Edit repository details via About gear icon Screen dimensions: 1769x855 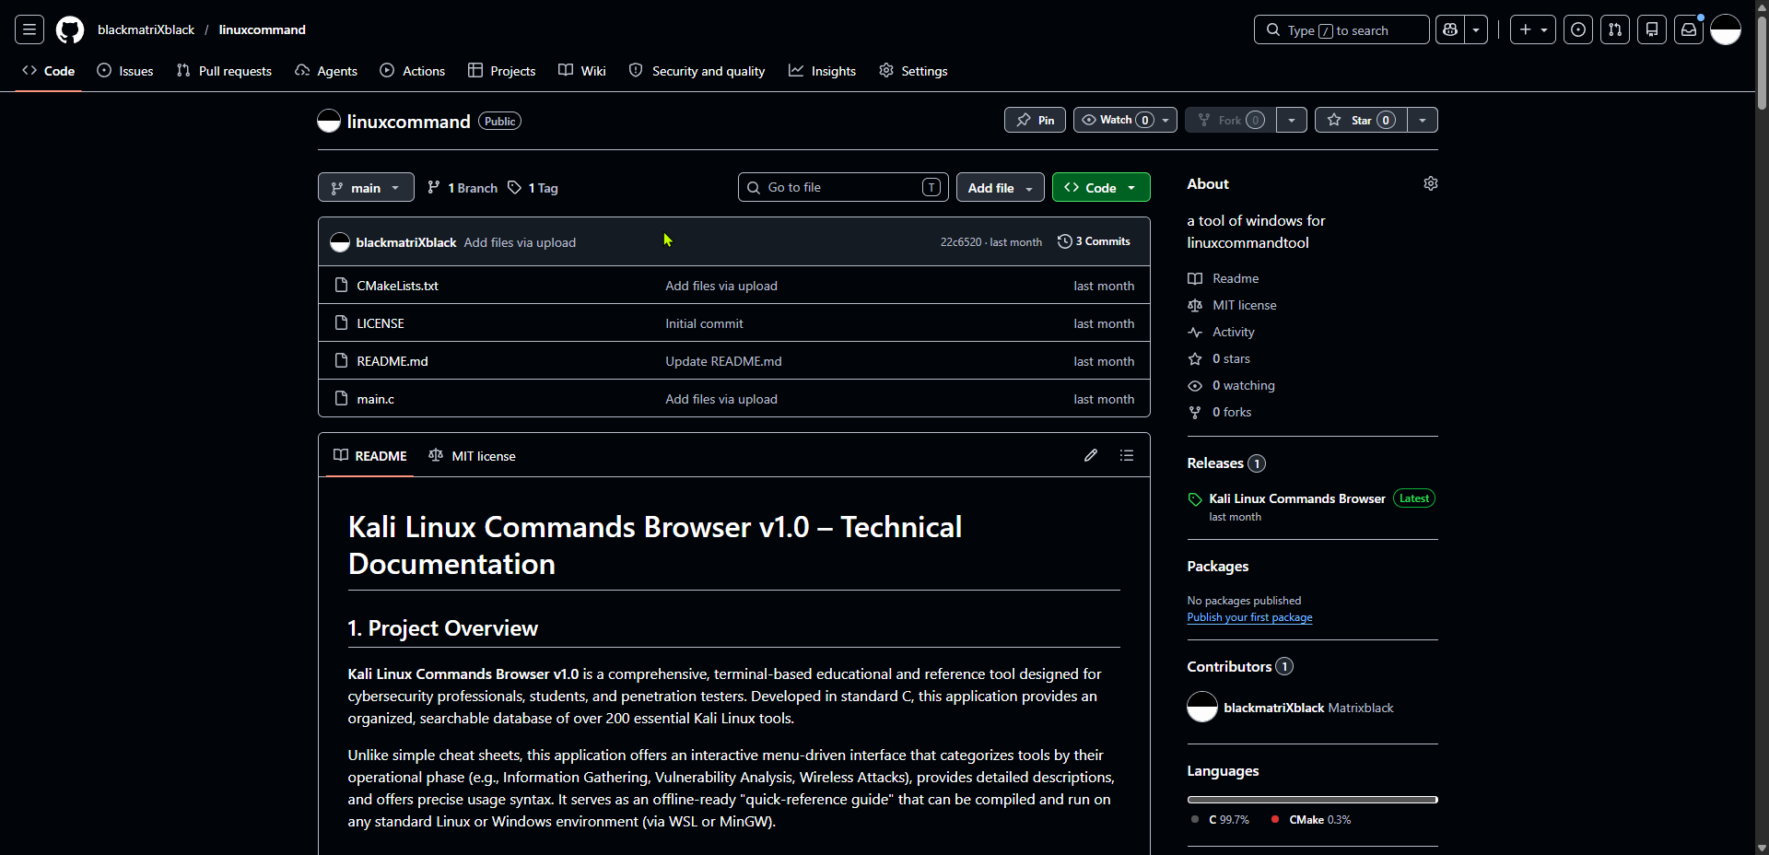1431,183
